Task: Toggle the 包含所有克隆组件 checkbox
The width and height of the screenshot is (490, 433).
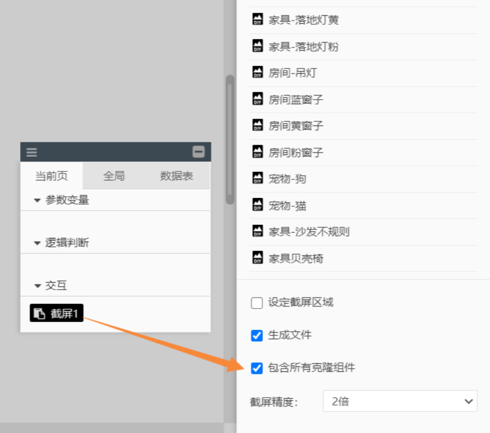Action: point(257,368)
